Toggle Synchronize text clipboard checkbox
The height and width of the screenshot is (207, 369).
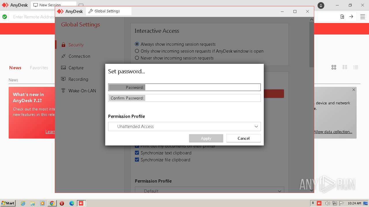pyautogui.click(x=137, y=153)
